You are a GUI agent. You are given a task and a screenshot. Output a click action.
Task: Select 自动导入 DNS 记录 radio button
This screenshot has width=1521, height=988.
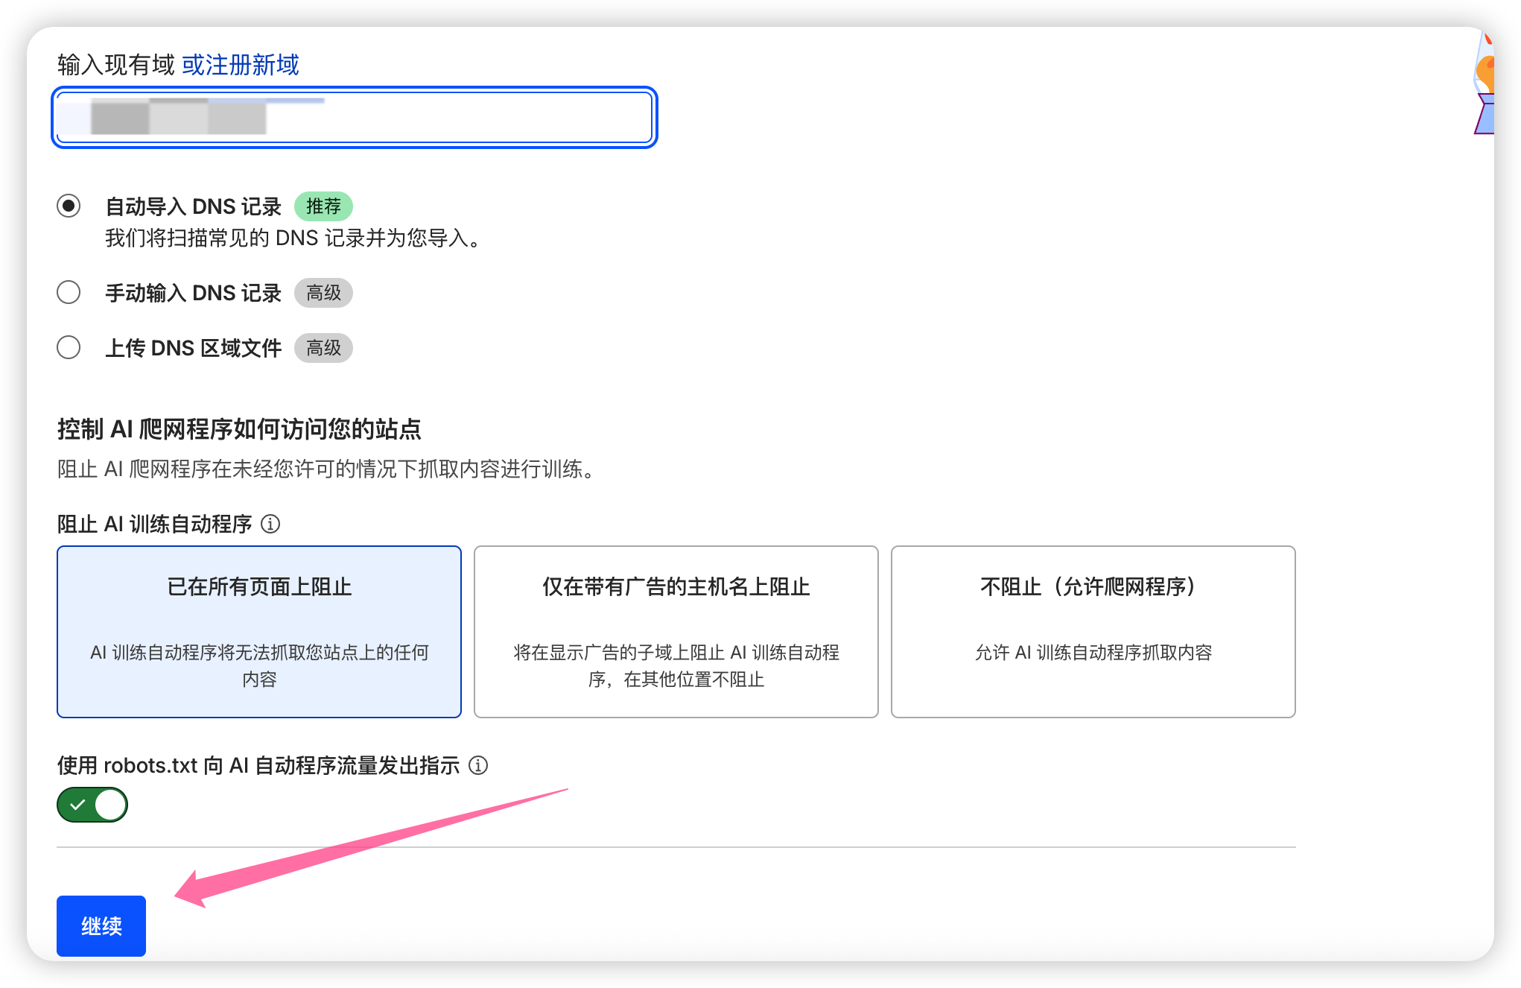click(x=69, y=206)
